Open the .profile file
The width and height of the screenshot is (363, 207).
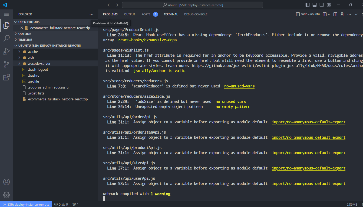point(55,81)
